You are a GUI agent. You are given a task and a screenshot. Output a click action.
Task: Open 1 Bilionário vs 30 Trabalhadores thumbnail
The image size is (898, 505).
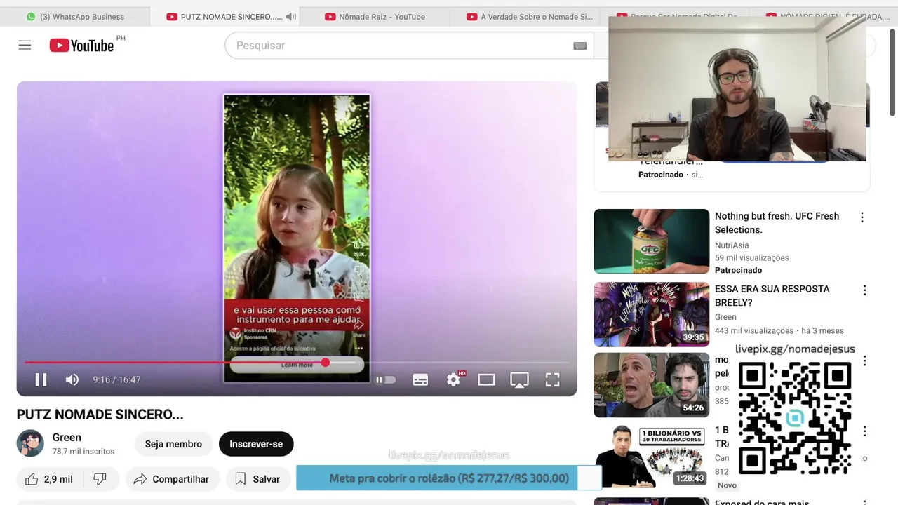[652, 456]
